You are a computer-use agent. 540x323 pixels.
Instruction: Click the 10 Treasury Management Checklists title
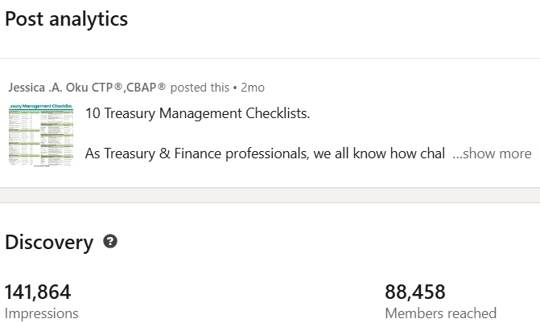click(x=197, y=113)
